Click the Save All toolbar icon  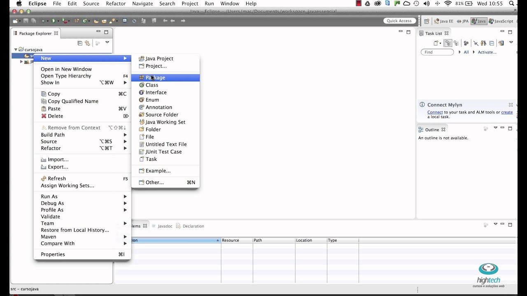coord(34,21)
